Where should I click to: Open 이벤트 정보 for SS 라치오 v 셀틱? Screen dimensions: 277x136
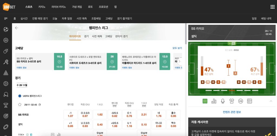[22, 68]
